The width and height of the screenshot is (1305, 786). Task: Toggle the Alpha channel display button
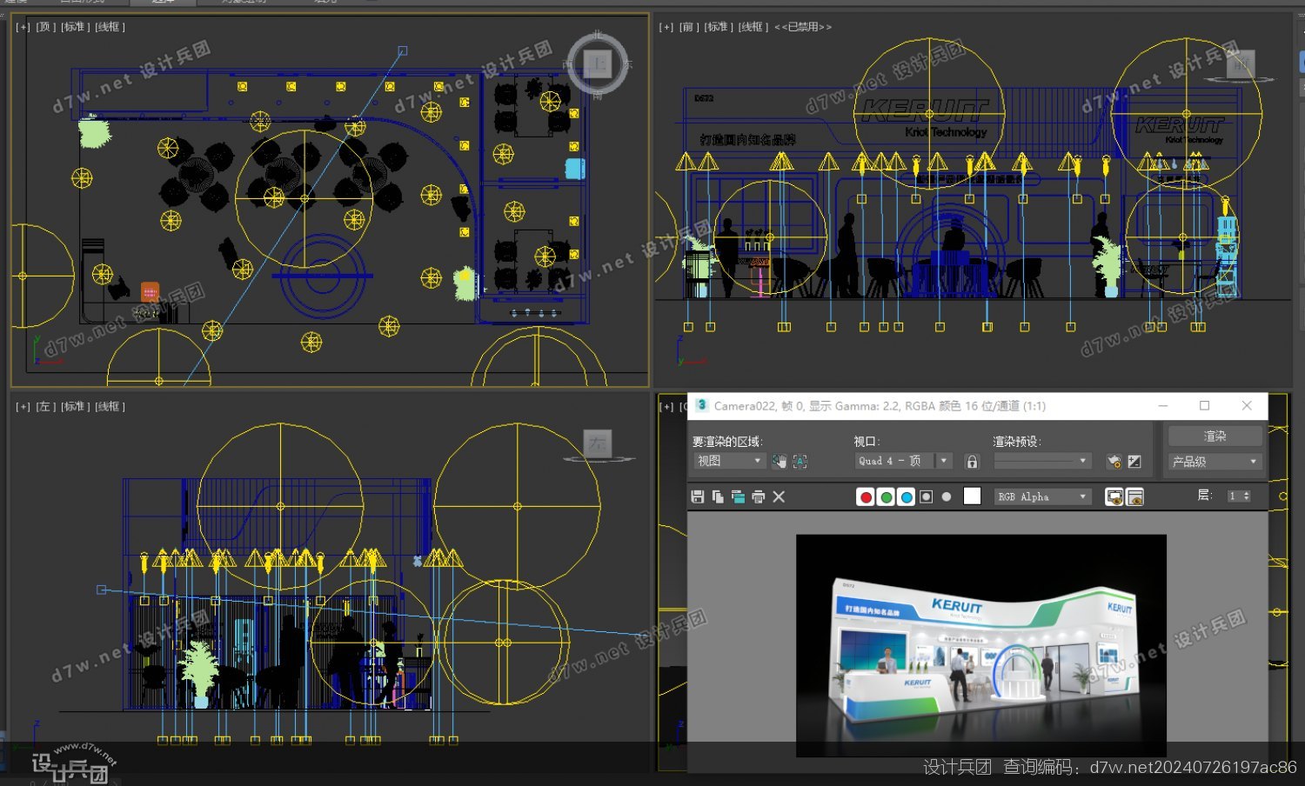(927, 496)
